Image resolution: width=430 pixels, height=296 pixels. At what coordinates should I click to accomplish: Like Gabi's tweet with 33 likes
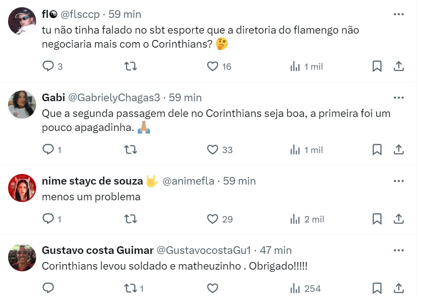click(212, 150)
